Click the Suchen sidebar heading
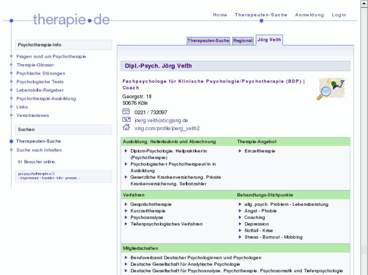 [x=64, y=129]
